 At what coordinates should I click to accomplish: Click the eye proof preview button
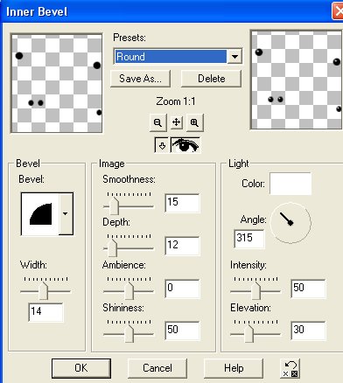coord(185,145)
